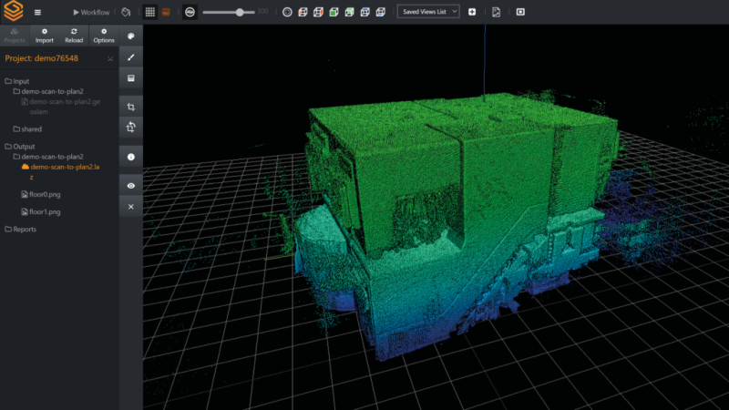This screenshot has height=410, width=729.
Task: Select the measure ruler tool
Action: pos(131,57)
